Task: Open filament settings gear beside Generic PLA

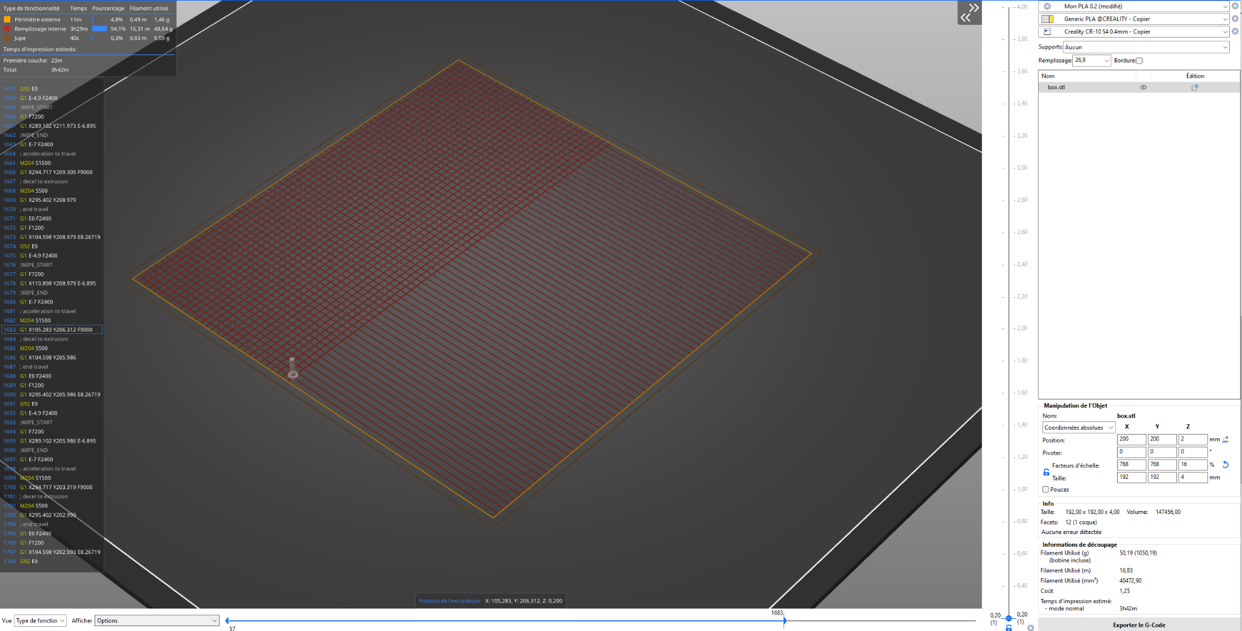Action: tap(1235, 19)
